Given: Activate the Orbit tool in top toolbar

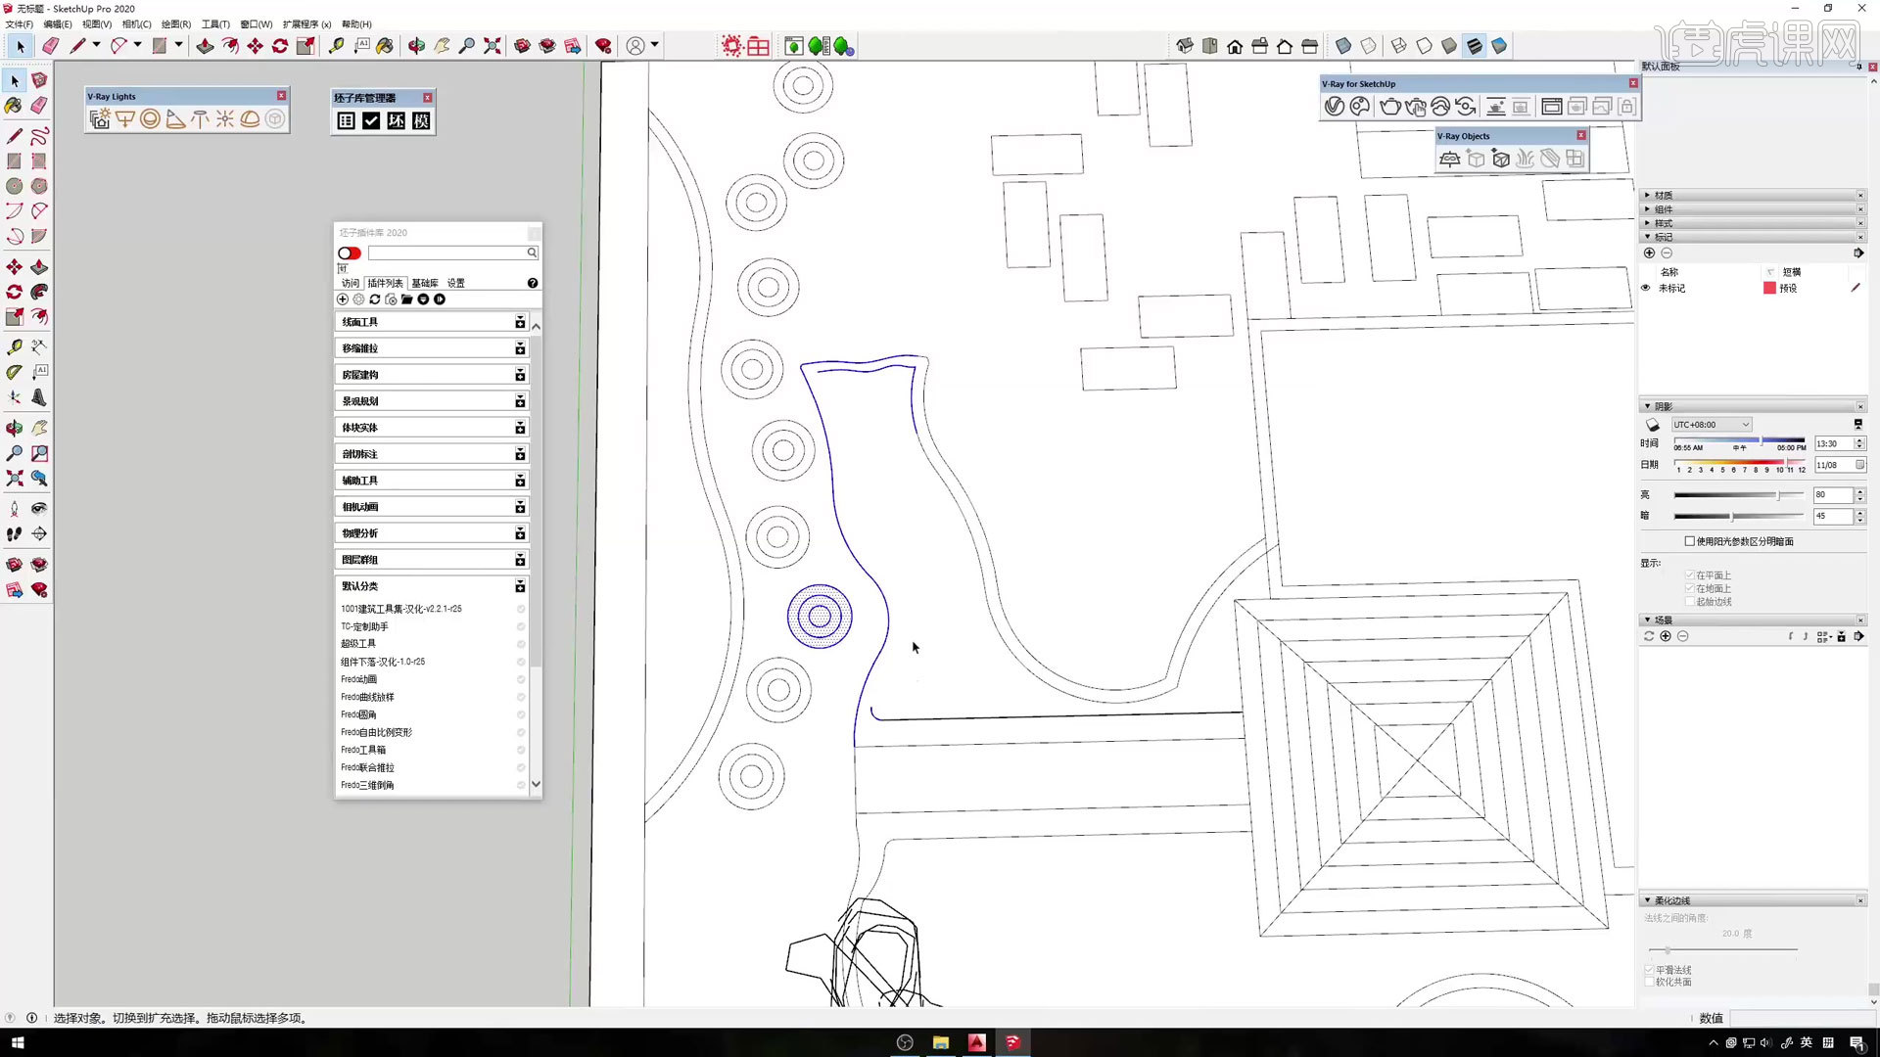Looking at the screenshot, I should tap(417, 46).
